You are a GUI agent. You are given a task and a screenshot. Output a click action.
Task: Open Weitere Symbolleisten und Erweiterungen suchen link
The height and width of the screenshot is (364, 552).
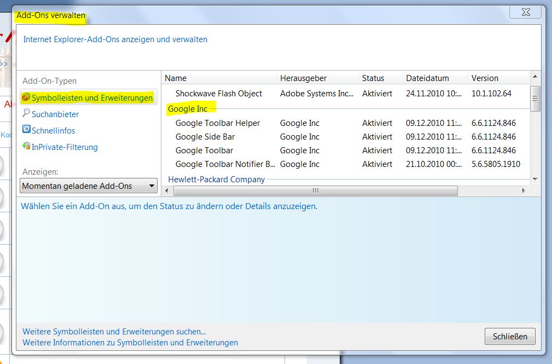(114, 332)
